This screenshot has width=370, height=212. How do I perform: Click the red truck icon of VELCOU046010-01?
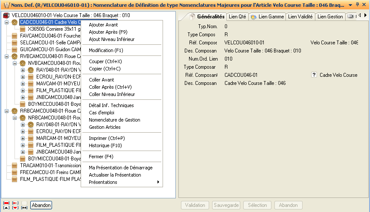coord(6,15)
